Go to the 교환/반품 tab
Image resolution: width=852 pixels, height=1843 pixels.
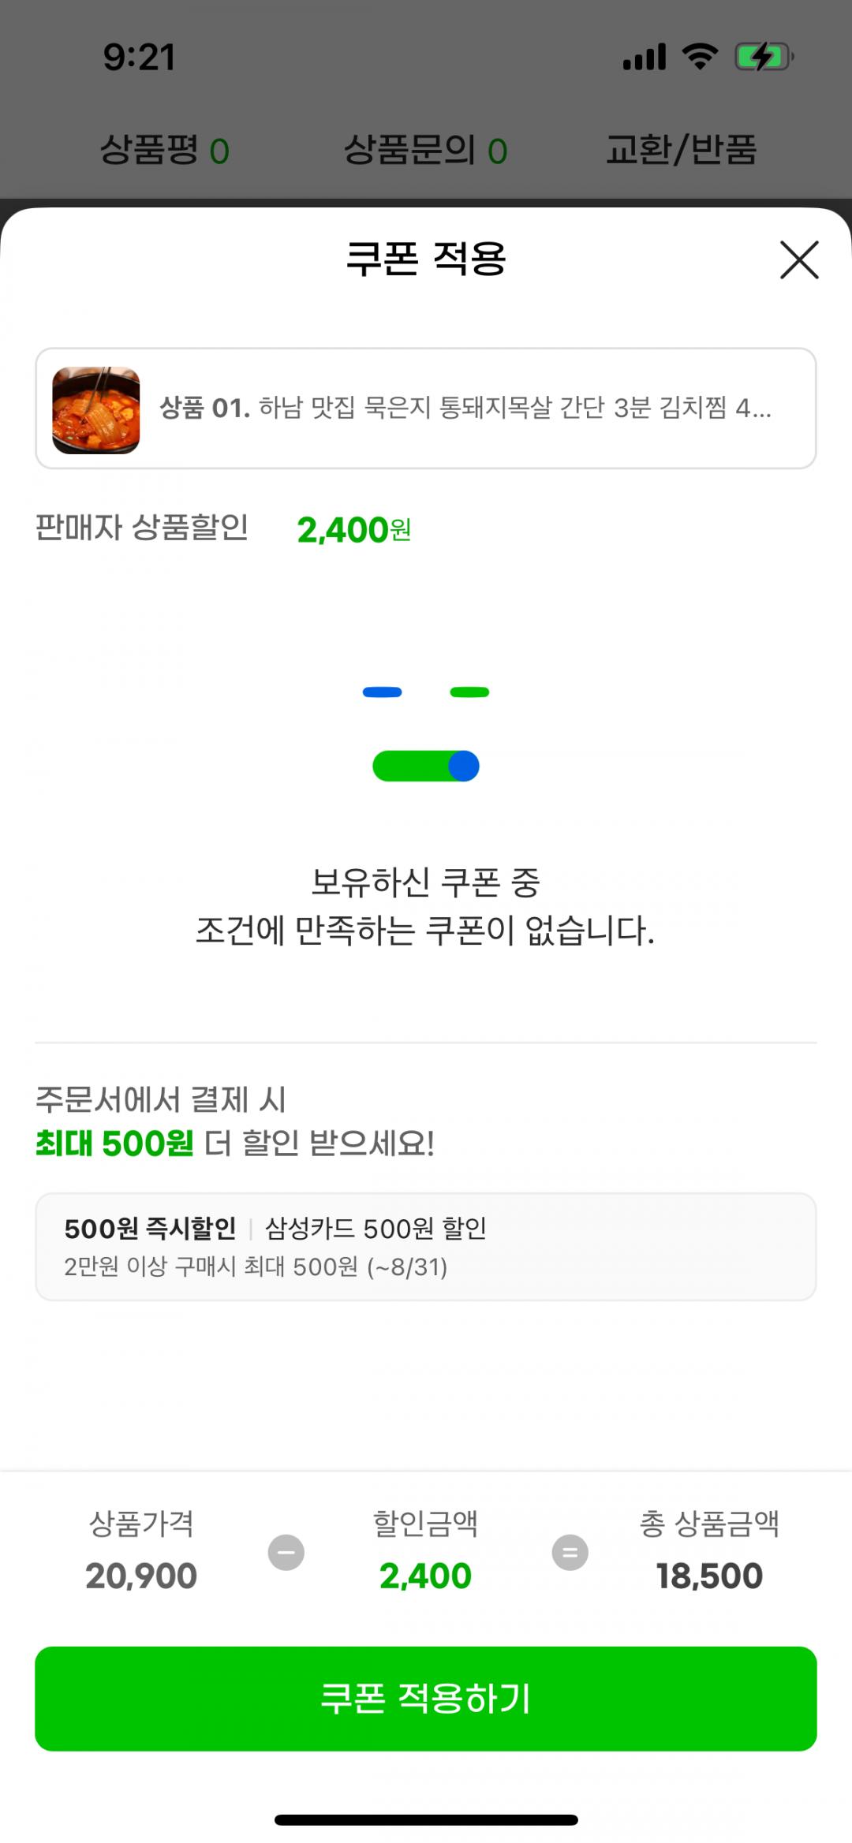pyautogui.click(x=681, y=150)
